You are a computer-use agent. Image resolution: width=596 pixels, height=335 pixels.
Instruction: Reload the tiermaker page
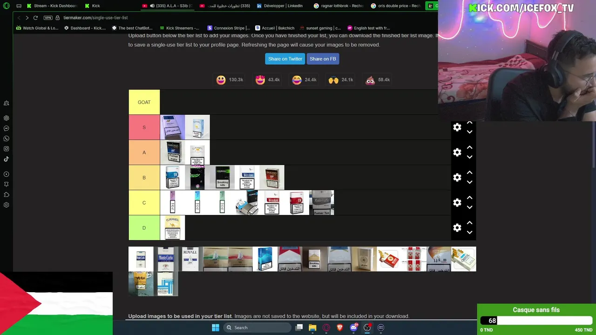[x=35, y=18]
